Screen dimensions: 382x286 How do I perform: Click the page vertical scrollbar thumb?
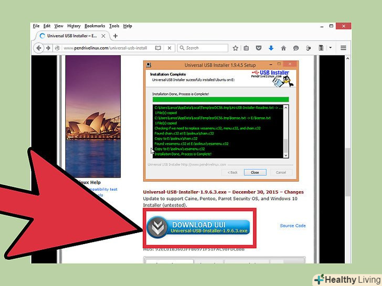[x=348, y=172]
